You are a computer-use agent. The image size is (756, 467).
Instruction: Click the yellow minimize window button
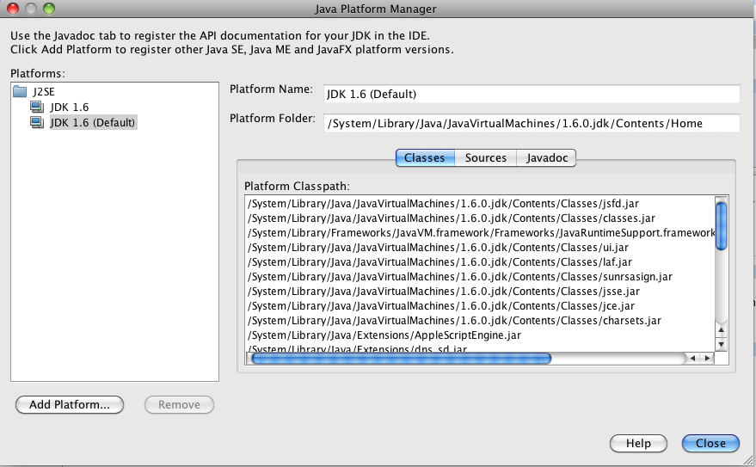(31, 9)
